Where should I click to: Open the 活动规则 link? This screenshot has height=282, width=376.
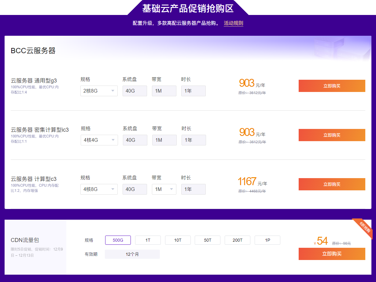click(234, 23)
